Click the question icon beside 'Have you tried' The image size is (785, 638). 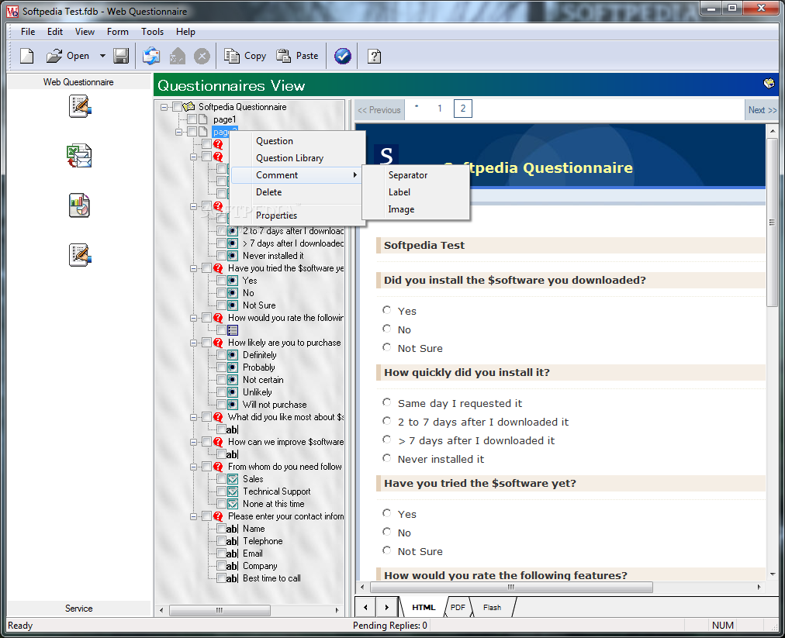(x=218, y=268)
